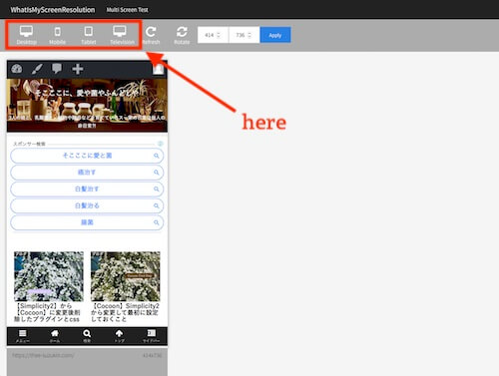Viewport: 499px width, 376px height.
Task: Apply the entered resolution
Action: click(x=275, y=35)
